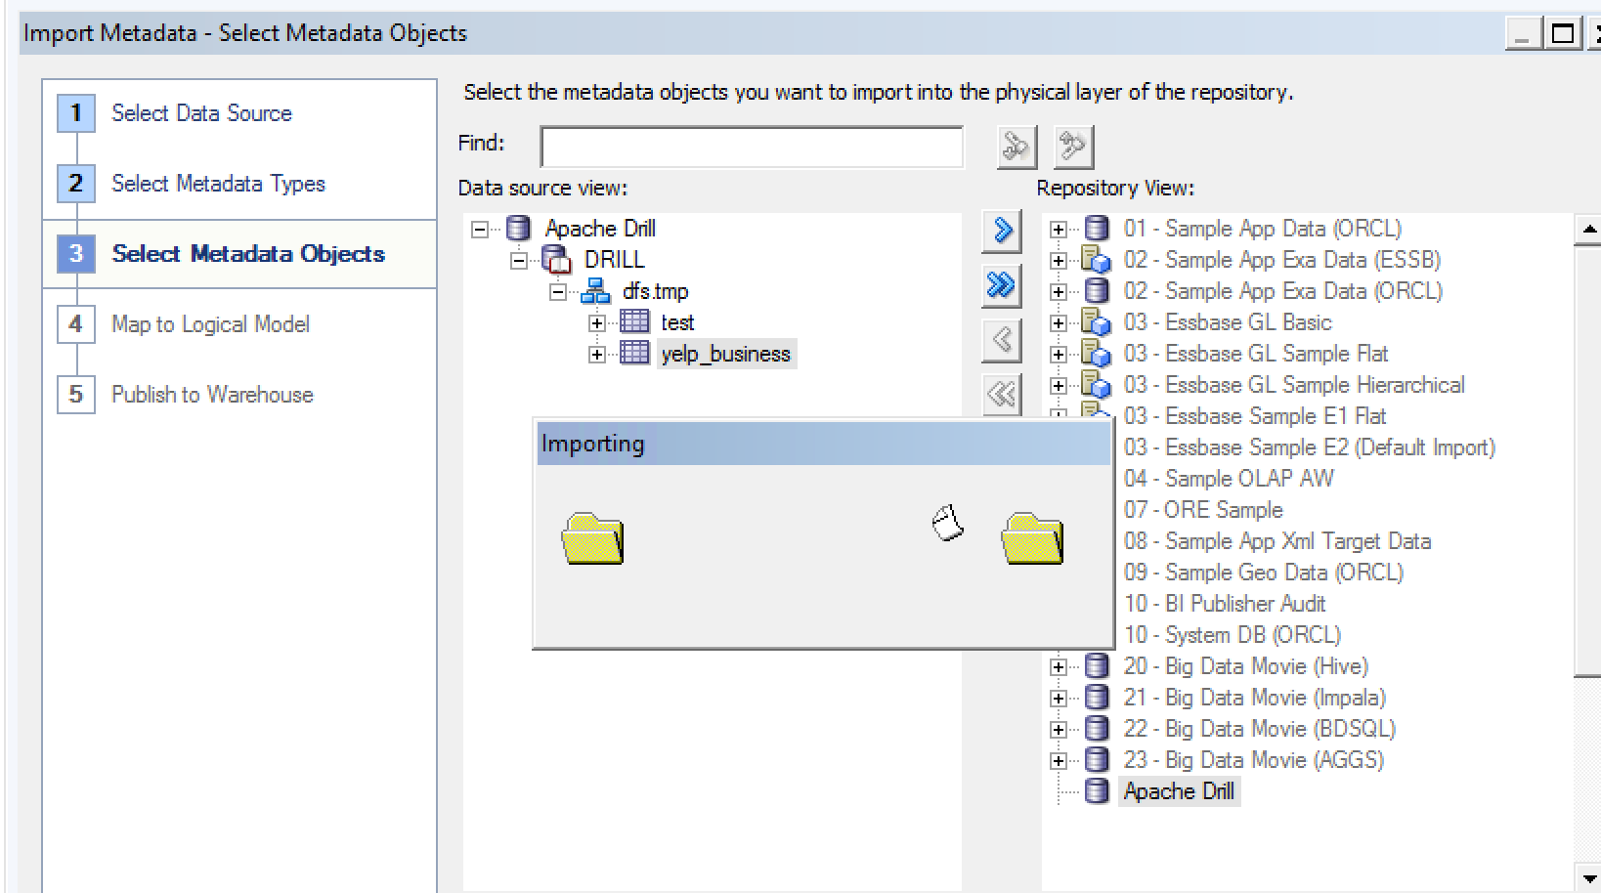Select 20 - Big Data Movie (Hive) item

pyautogui.click(x=1245, y=666)
